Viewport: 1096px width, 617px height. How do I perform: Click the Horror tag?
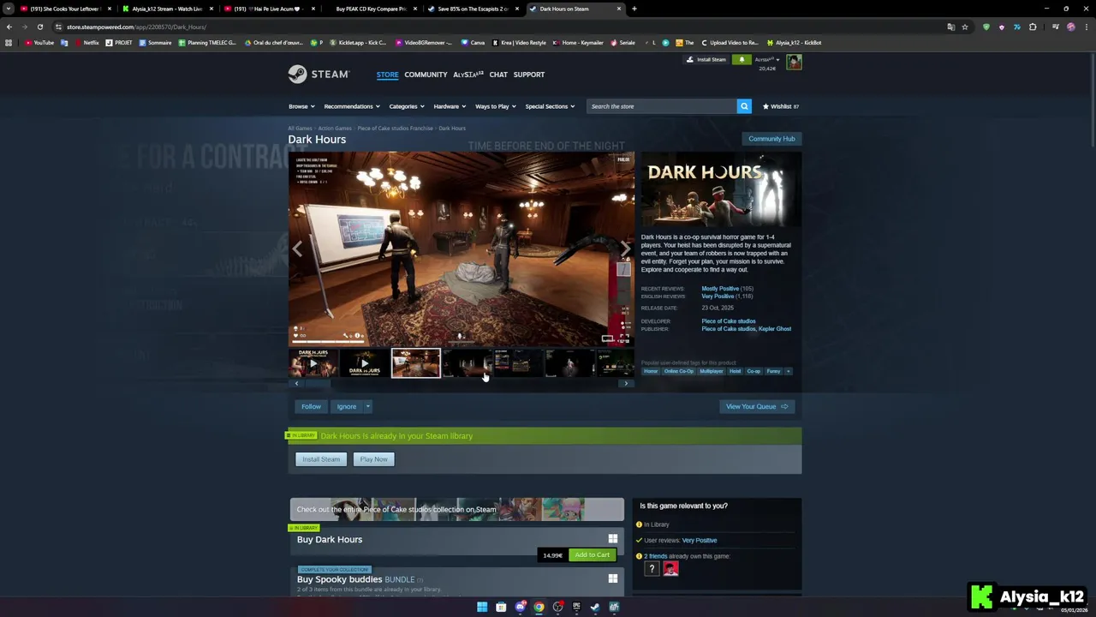(x=651, y=371)
